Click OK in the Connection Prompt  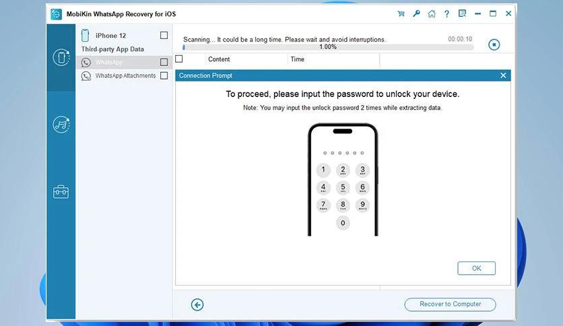pyautogui.click(x=477, y=268)
